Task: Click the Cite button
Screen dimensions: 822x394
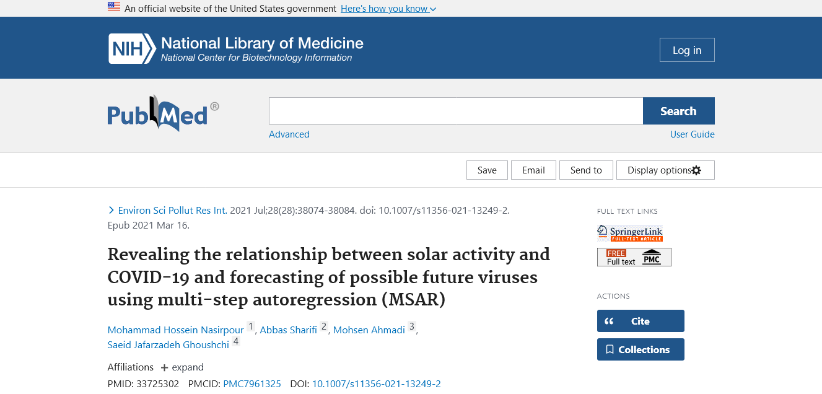Action: coord(641,321)
